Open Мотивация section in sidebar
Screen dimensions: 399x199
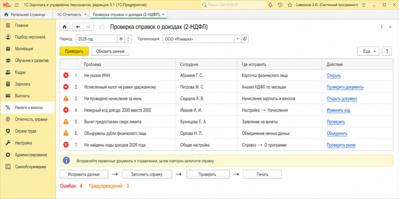coord(28,49)
